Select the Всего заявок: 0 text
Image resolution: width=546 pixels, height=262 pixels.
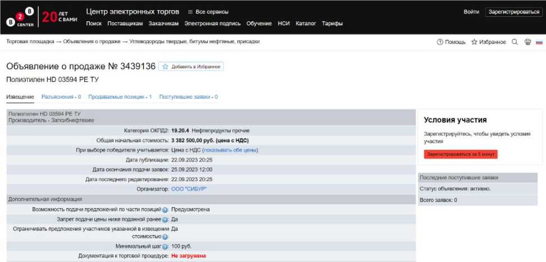pyautogui.click(x=438, y=200)
